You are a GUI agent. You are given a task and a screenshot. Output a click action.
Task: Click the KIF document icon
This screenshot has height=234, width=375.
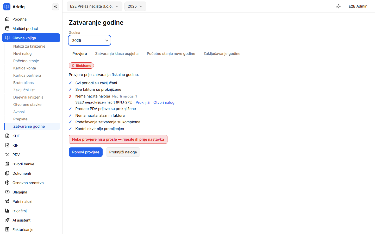point(7,145)
